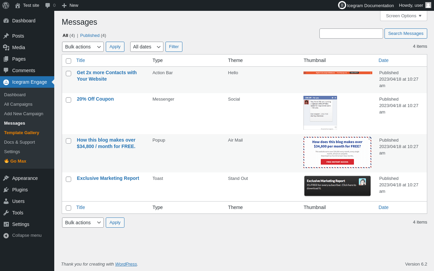The image size is (434, 271).
Task: Click the Air Mail popup thumbnail
Action: [337, 152]
